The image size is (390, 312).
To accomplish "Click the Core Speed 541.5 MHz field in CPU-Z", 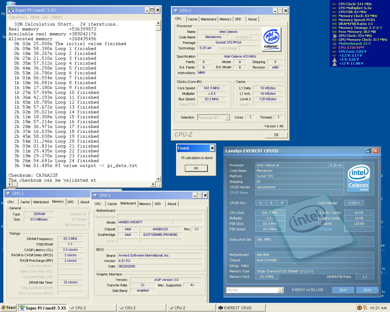I will click(x=212, y=88).
